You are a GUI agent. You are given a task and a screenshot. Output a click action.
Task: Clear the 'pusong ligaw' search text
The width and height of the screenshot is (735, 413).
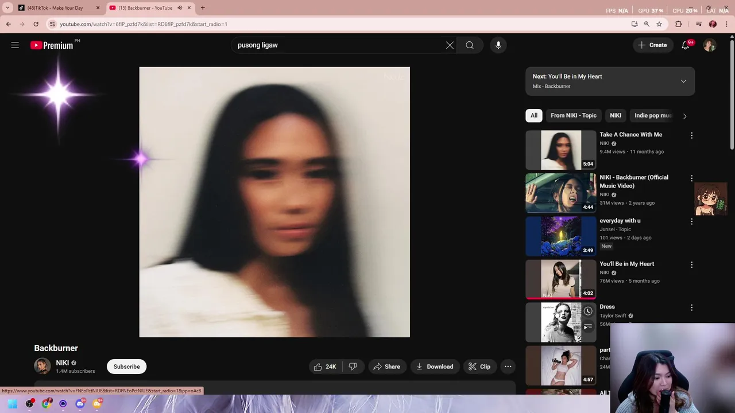coord(450,45)
